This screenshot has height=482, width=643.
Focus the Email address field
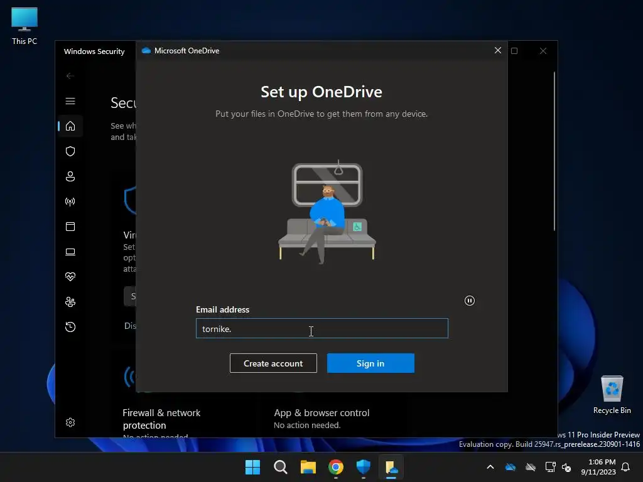322,328
